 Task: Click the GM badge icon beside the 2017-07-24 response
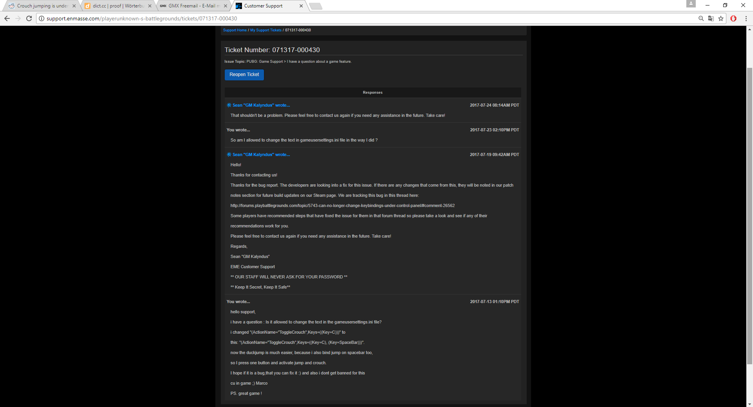point(229,105)
